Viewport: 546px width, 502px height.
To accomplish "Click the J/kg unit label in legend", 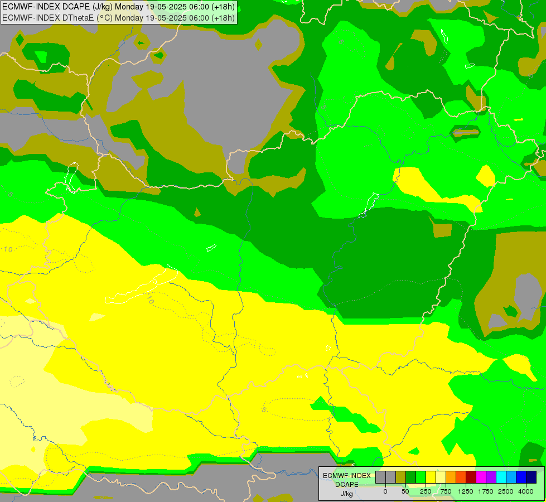I will coord(347,494).
